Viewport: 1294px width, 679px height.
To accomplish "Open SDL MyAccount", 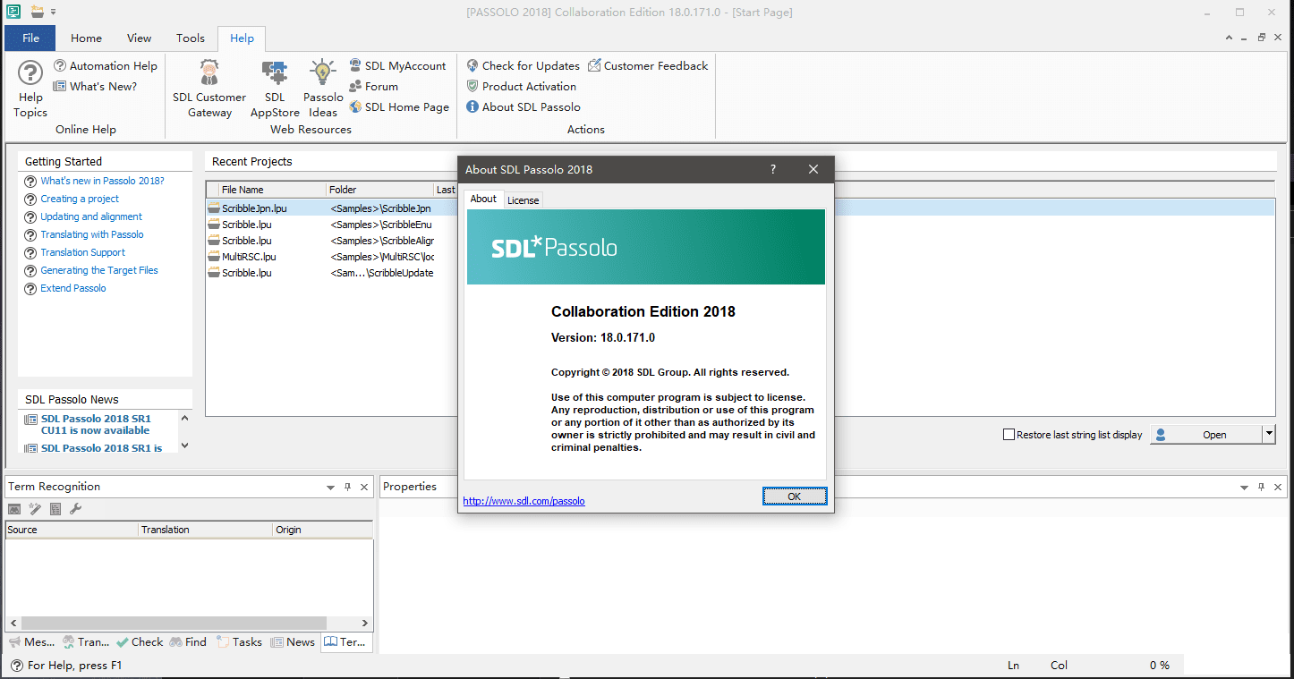I will click(x=397, y=65).
